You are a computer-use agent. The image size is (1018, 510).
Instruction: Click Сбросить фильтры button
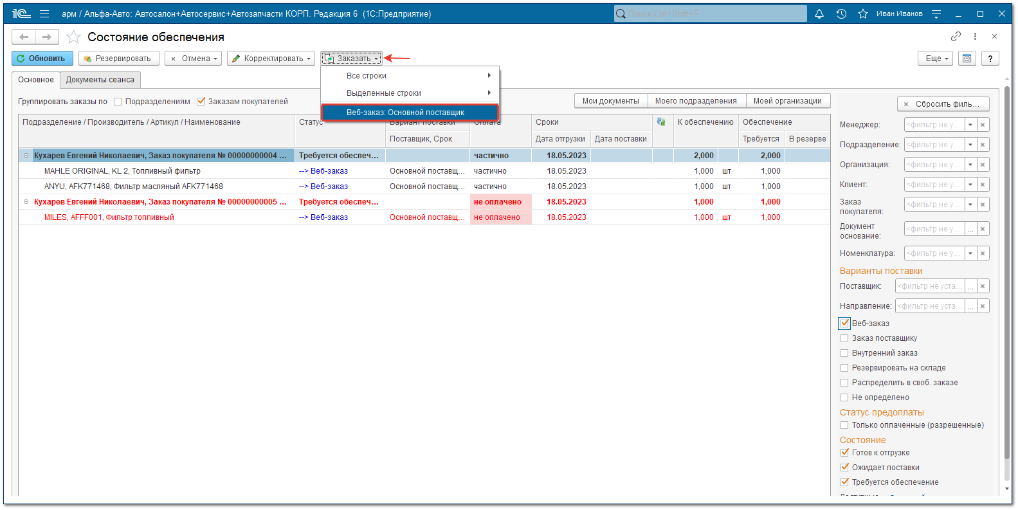click(x=943, y=104)
